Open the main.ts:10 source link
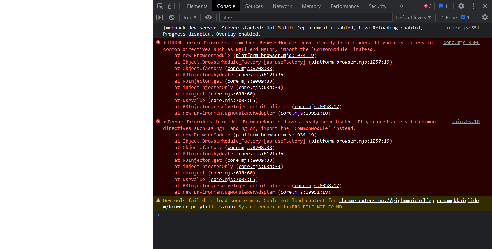492x249 pixels. click(x=465, y=122)
